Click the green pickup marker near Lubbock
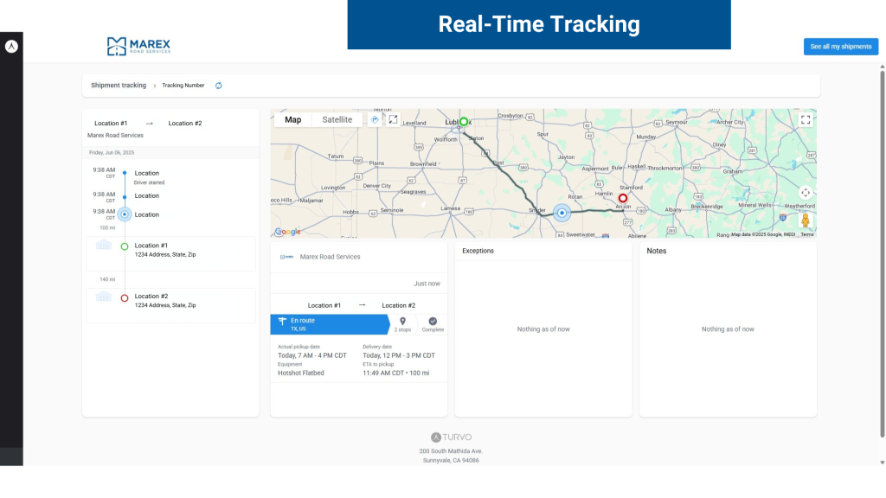This screenshot has height=498, width=886. pos(464,122)
